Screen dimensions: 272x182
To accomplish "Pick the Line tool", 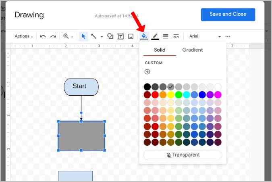I will tap(93, 36).
